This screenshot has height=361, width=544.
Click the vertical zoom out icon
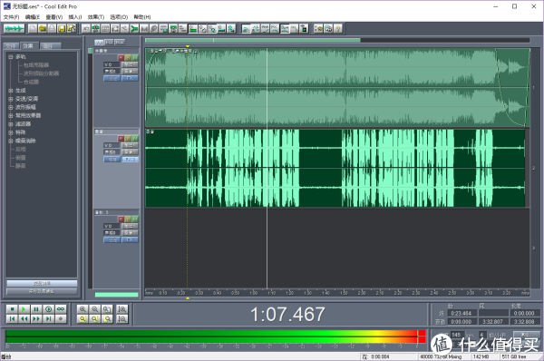(122, 318)
